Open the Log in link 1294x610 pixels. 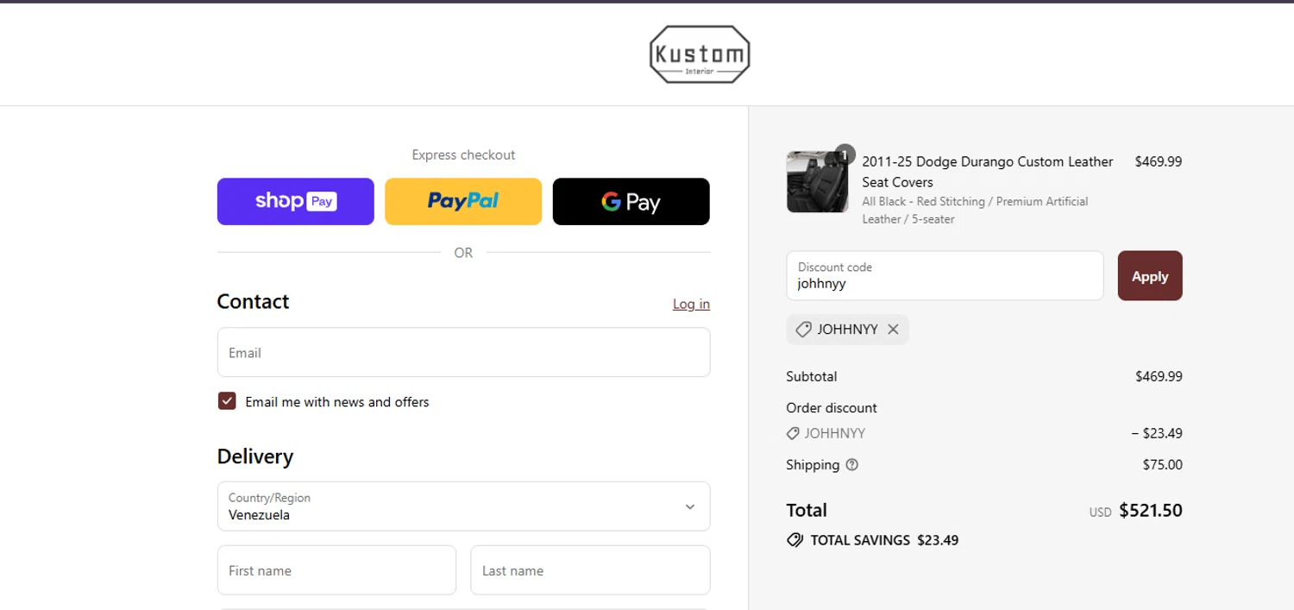pyautogui.click(x=691, y=304)
